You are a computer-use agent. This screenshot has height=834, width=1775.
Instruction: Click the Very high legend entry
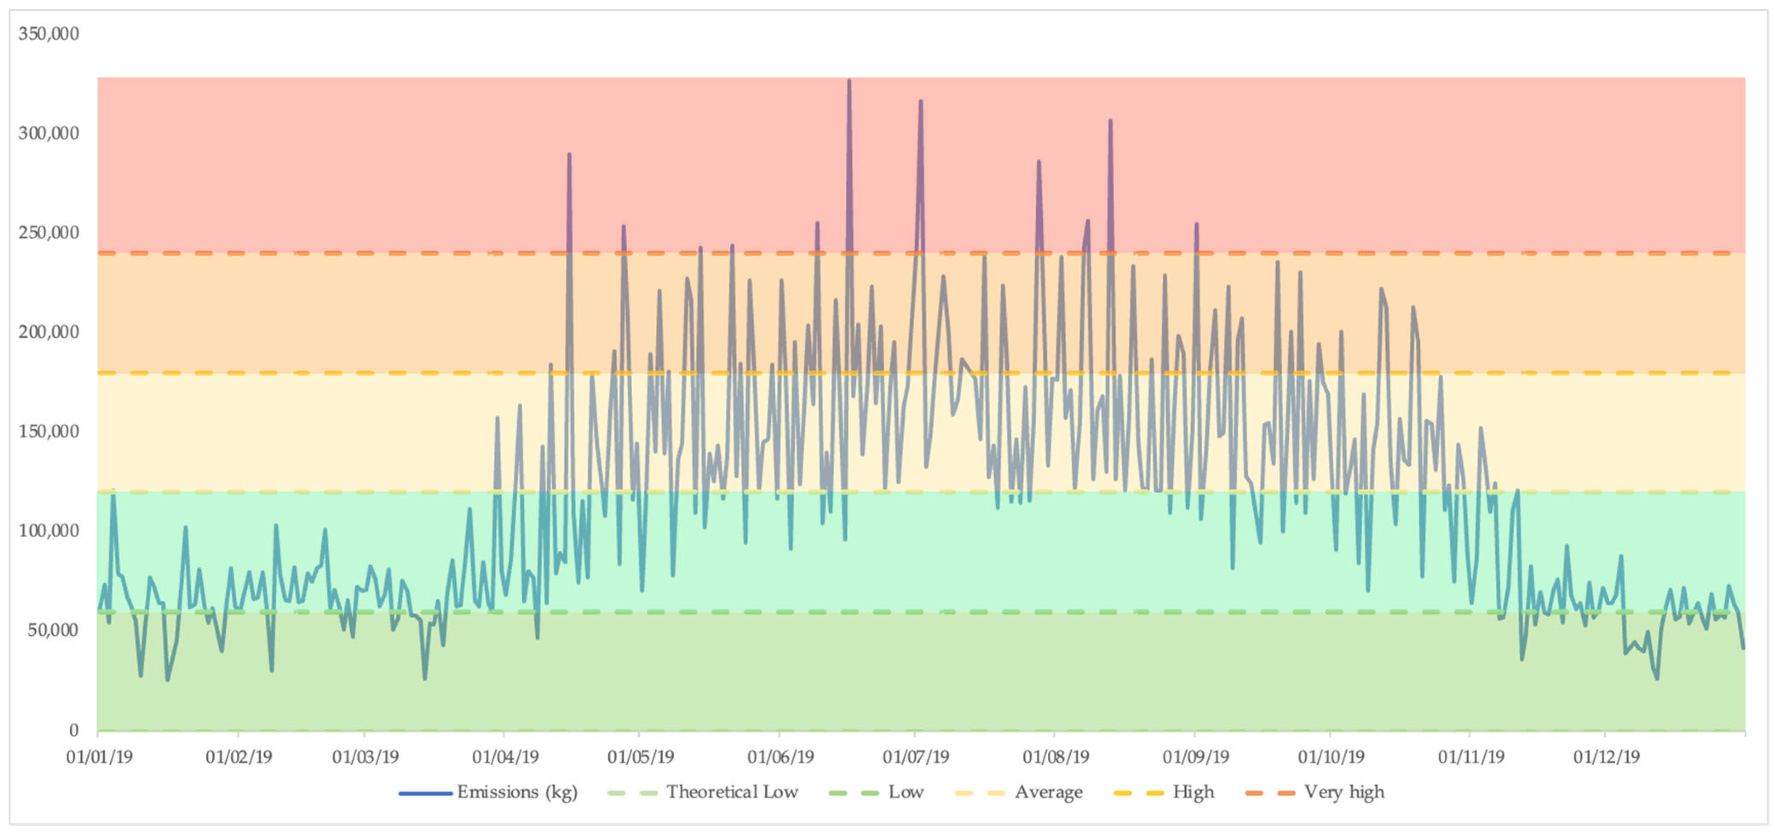coord(1344,792)
